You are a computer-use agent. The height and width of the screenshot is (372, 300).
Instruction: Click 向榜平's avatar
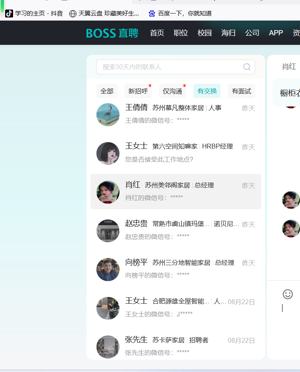coord(108,270)
